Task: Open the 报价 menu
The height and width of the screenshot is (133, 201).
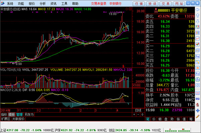Action: [x=32, y=4]
